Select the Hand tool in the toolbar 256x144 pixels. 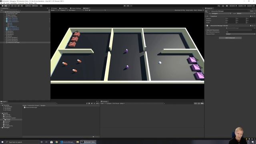[2, 6]
